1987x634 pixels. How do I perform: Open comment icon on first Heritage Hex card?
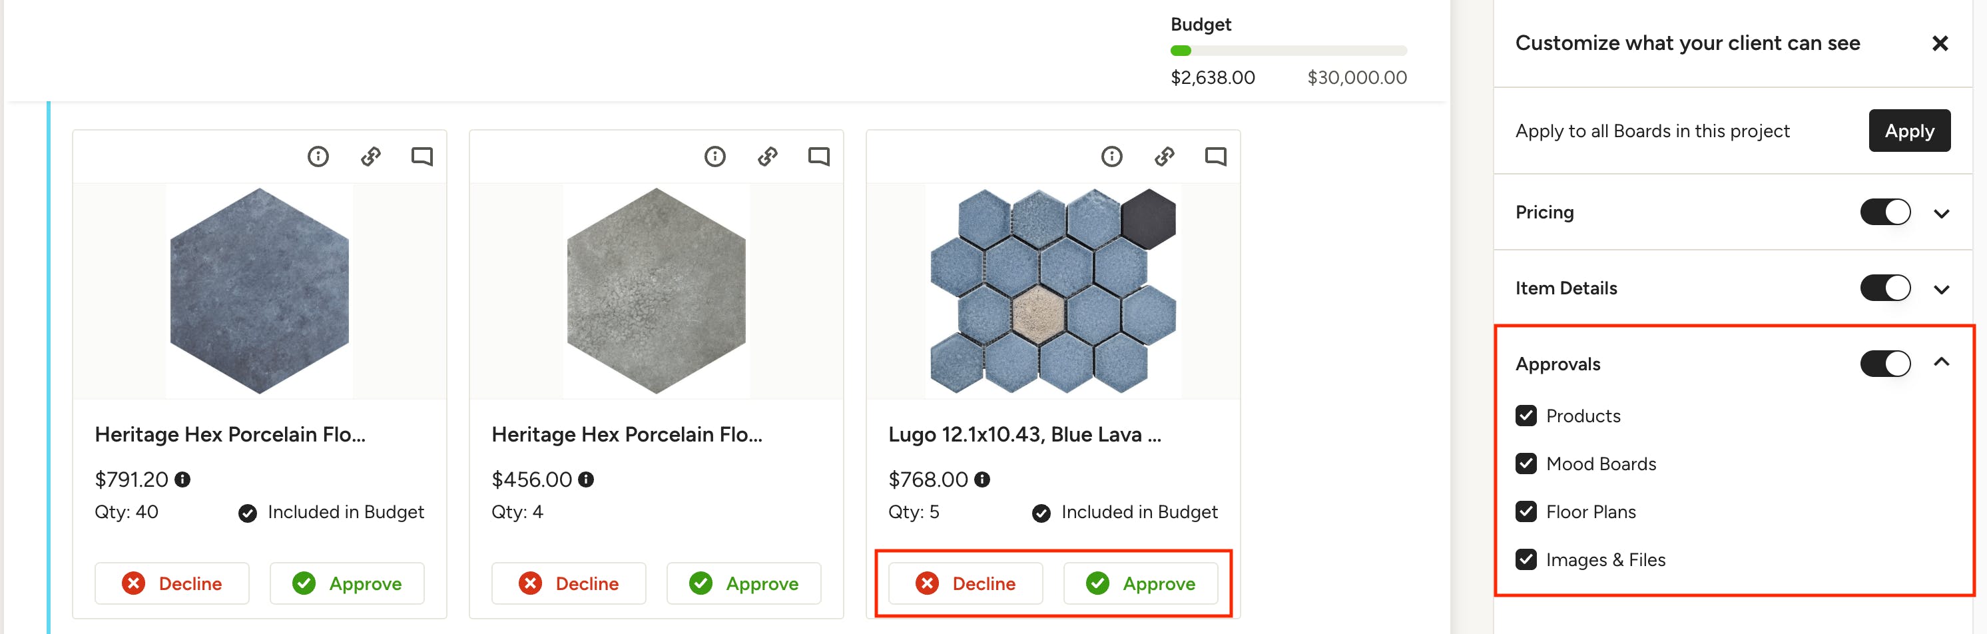pos(422,157)
